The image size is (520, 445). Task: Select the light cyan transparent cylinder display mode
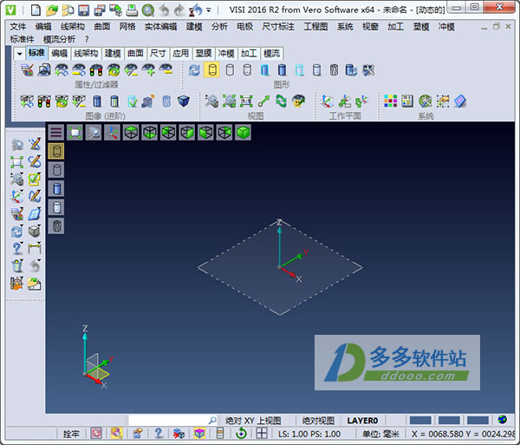[x=300, y=70]
